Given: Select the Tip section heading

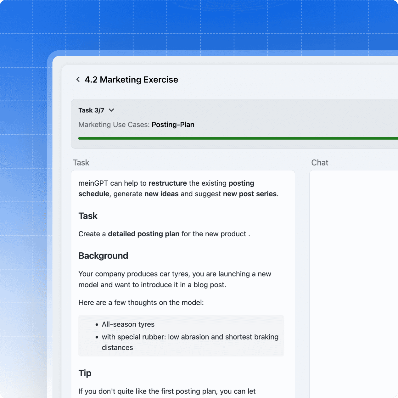Looking at the screenshot, I should click(85, 373).
